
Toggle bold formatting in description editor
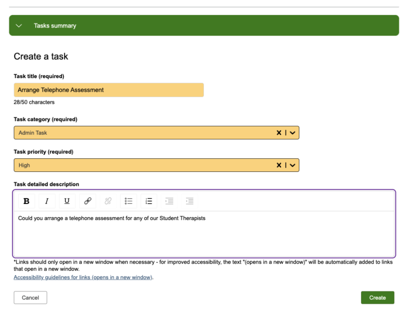(27, 201)
